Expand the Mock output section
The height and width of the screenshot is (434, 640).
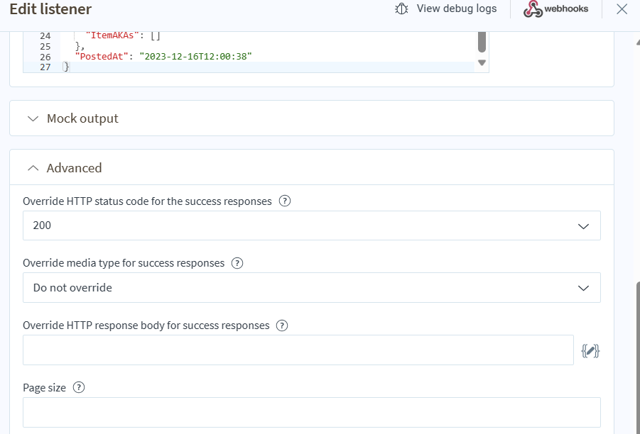(x=82, y=118)
